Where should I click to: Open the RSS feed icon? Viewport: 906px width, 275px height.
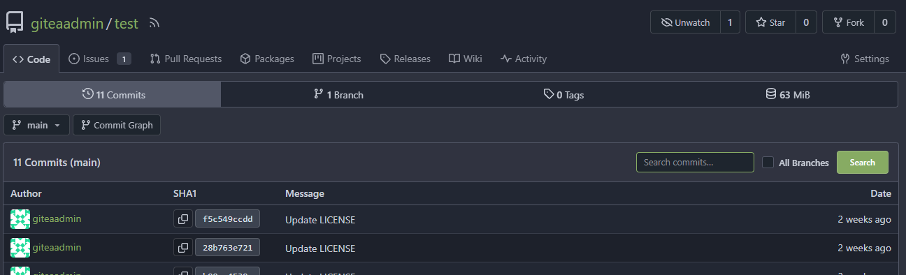tap(154, 23)
